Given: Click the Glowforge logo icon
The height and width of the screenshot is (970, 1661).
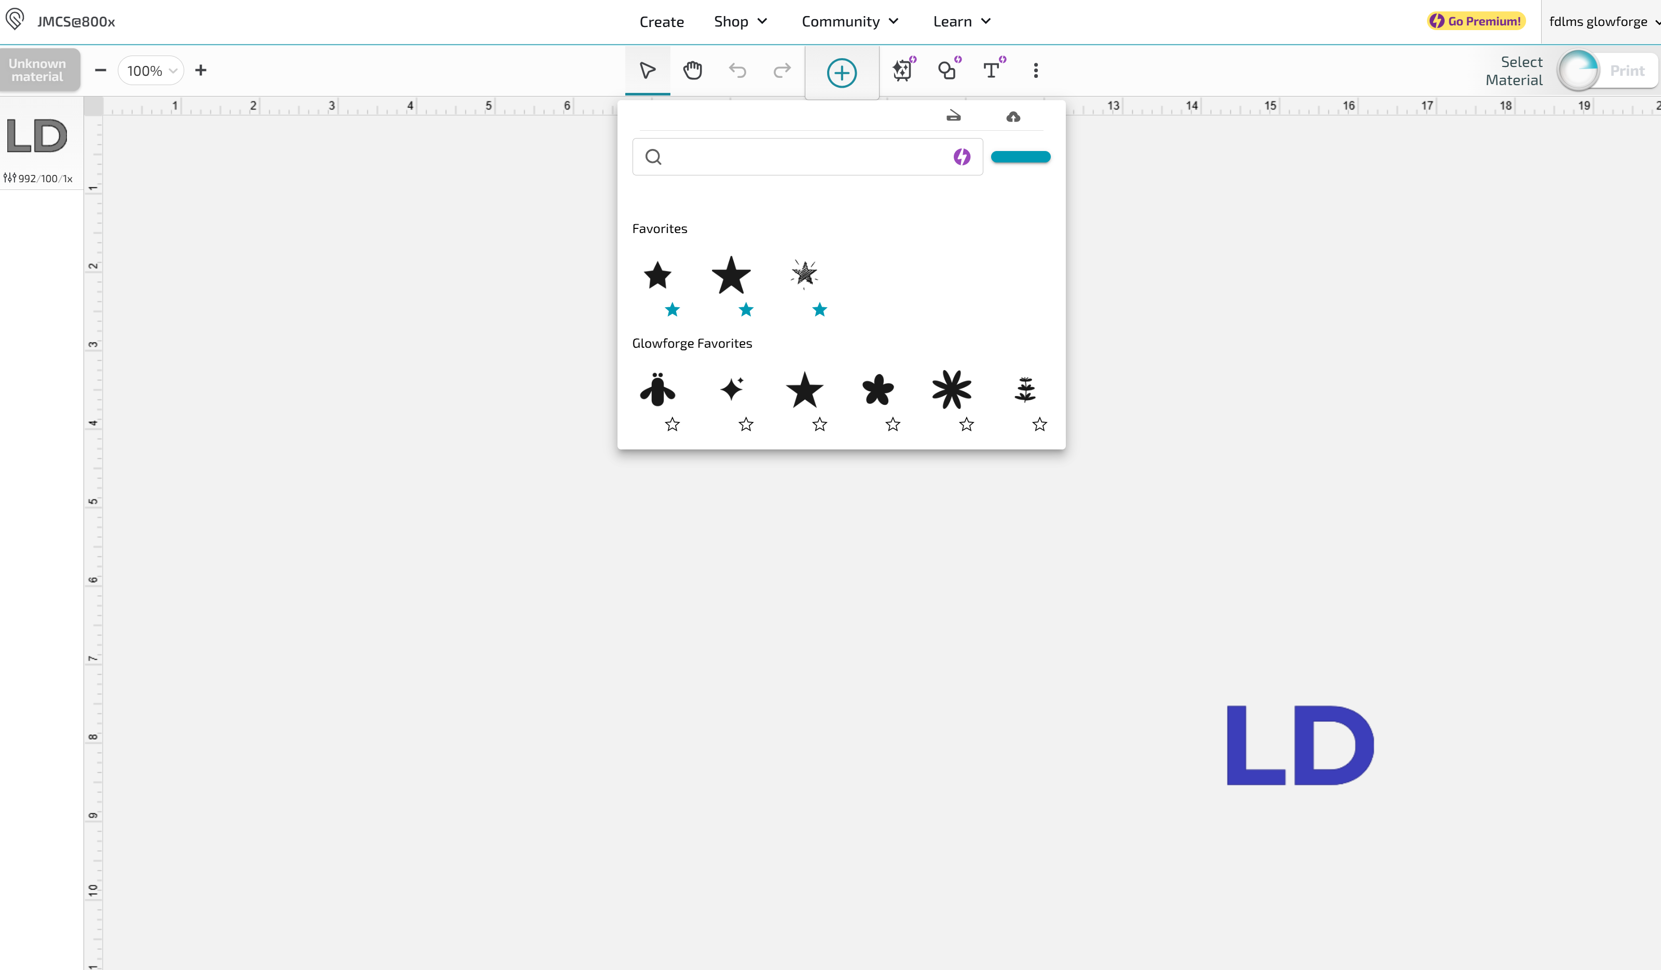Looking at the screenshot, I should coord(15,19).
